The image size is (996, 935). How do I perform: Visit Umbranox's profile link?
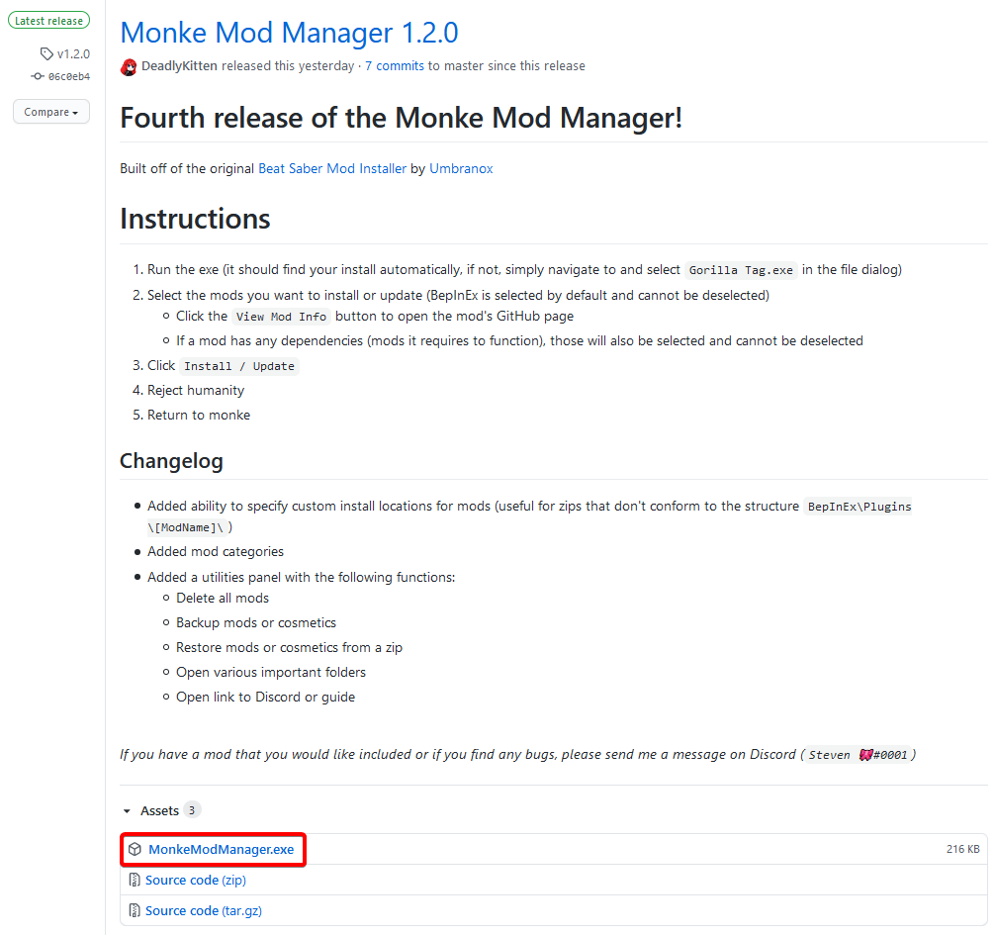(461, 169)
